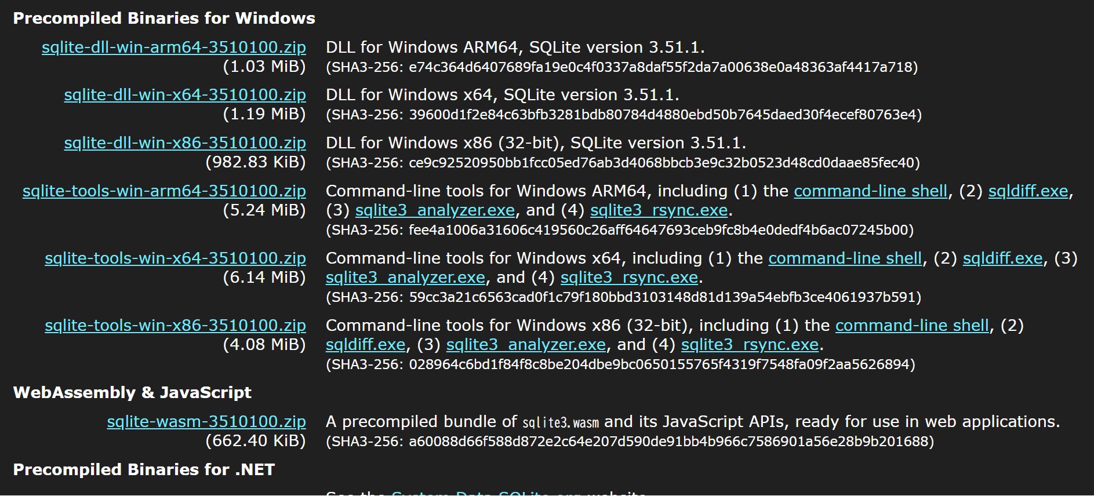Download the sqlite-tools-win-x64 zip archive
The image size is (1094, 496).
176,258
